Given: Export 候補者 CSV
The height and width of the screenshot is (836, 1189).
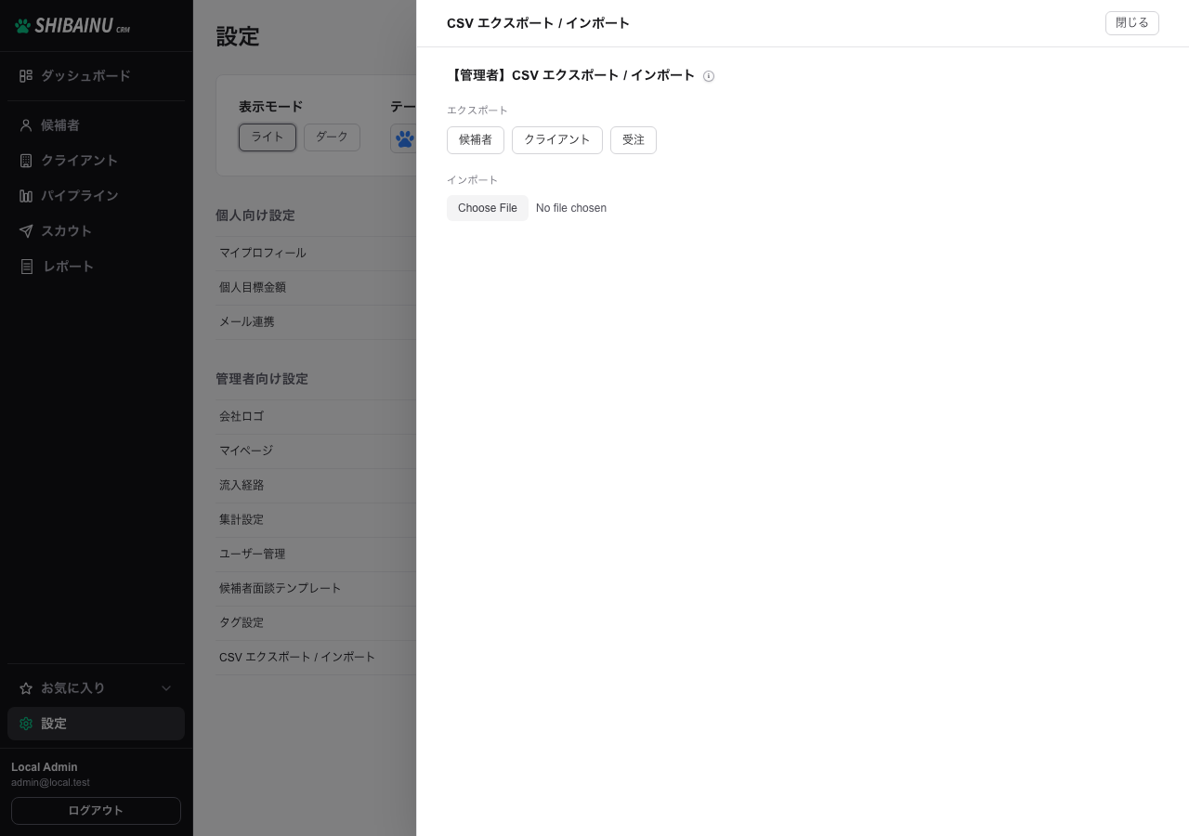Looking at the screenshot, I should pyautogui.click(x=476, y=140).
